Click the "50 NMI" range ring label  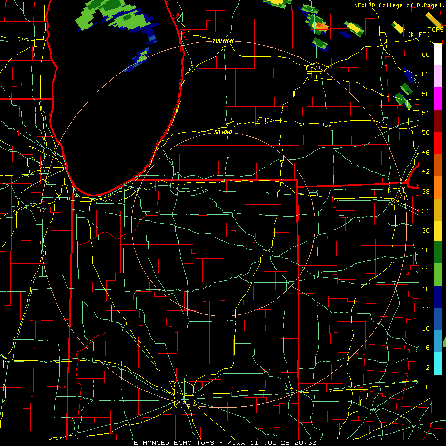pyautogui.click(x=223, y=132)
